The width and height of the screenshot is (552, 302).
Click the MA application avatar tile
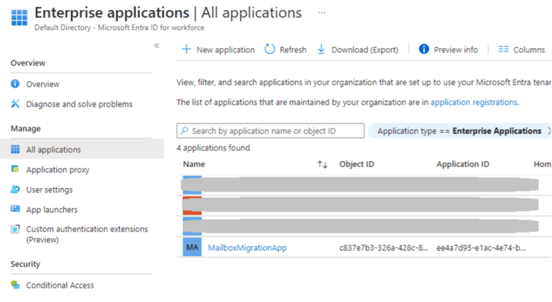pos(192,247)
